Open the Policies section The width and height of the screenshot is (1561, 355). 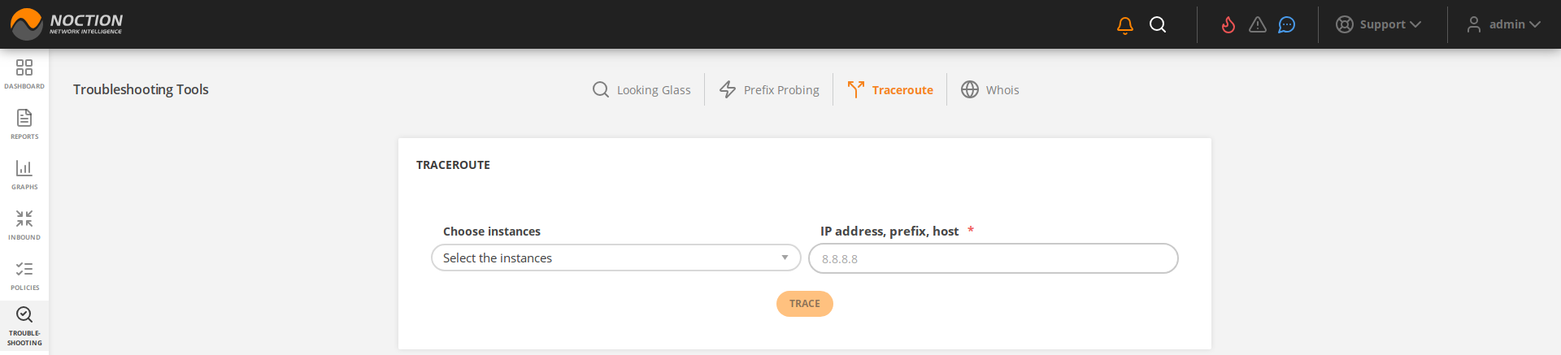(x=24, y=275)
